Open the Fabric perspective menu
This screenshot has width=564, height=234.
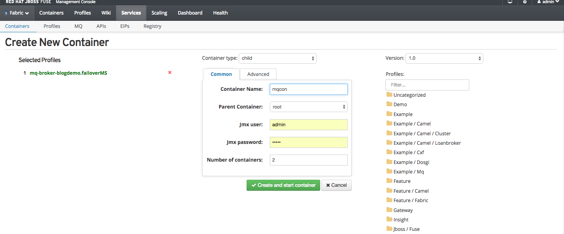[17, 13]
